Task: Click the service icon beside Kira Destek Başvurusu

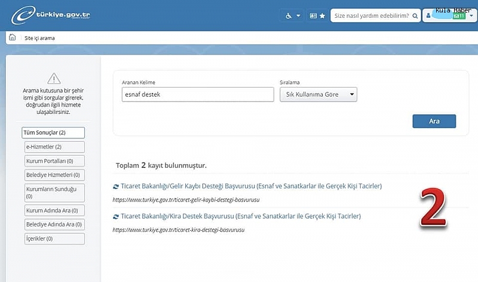Action: [116, 216]
